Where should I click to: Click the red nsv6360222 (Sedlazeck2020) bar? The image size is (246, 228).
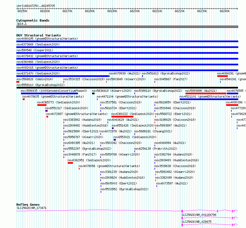pos(122,117)
